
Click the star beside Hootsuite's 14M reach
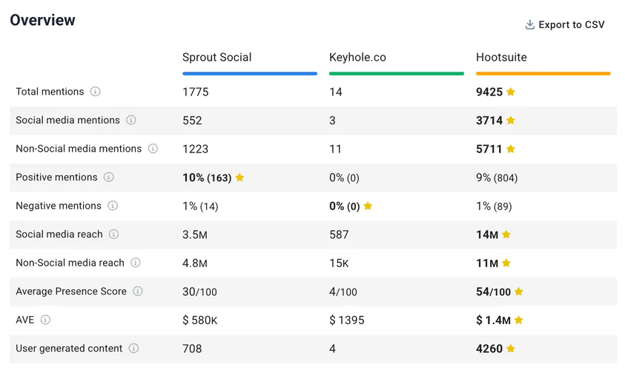coord(506,235)
